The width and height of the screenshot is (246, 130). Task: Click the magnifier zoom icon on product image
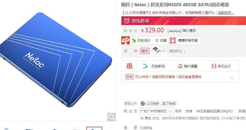(112, 117)
